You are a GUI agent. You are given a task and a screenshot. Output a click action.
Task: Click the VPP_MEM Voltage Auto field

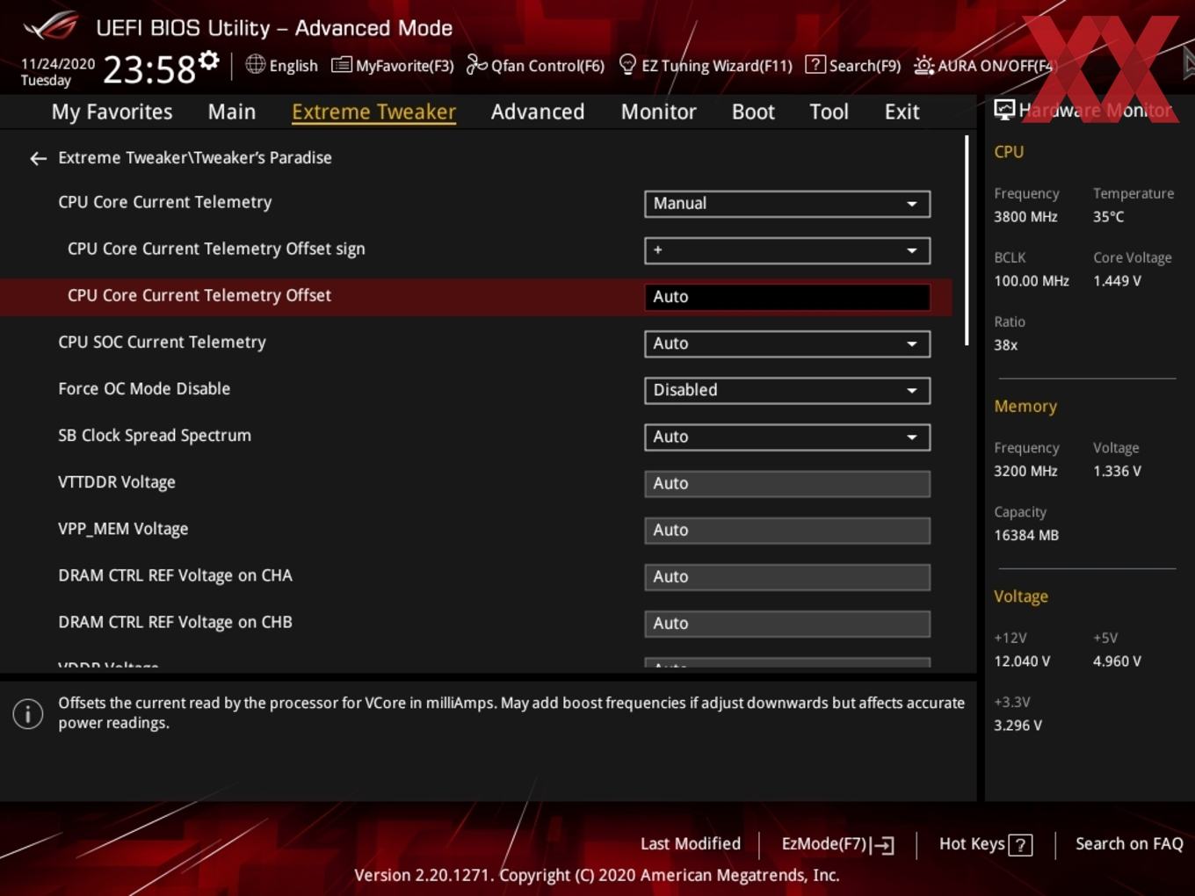[787, 530]
